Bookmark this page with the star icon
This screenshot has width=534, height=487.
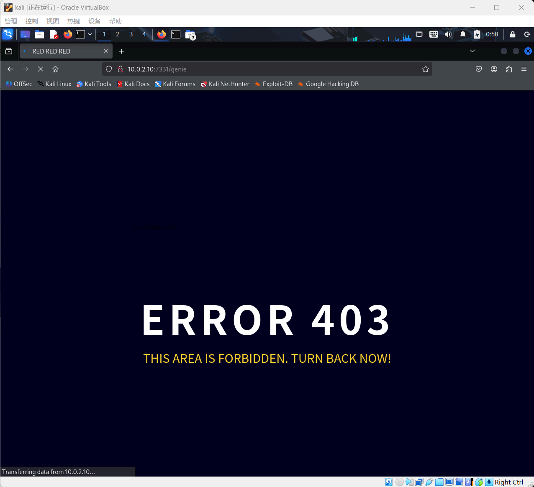tap(425, 69)
